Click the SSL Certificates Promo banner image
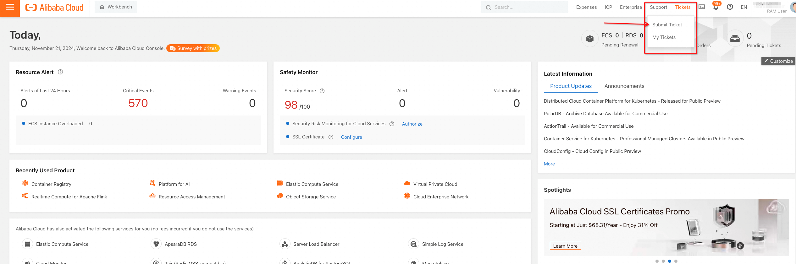 click(666, 227)
